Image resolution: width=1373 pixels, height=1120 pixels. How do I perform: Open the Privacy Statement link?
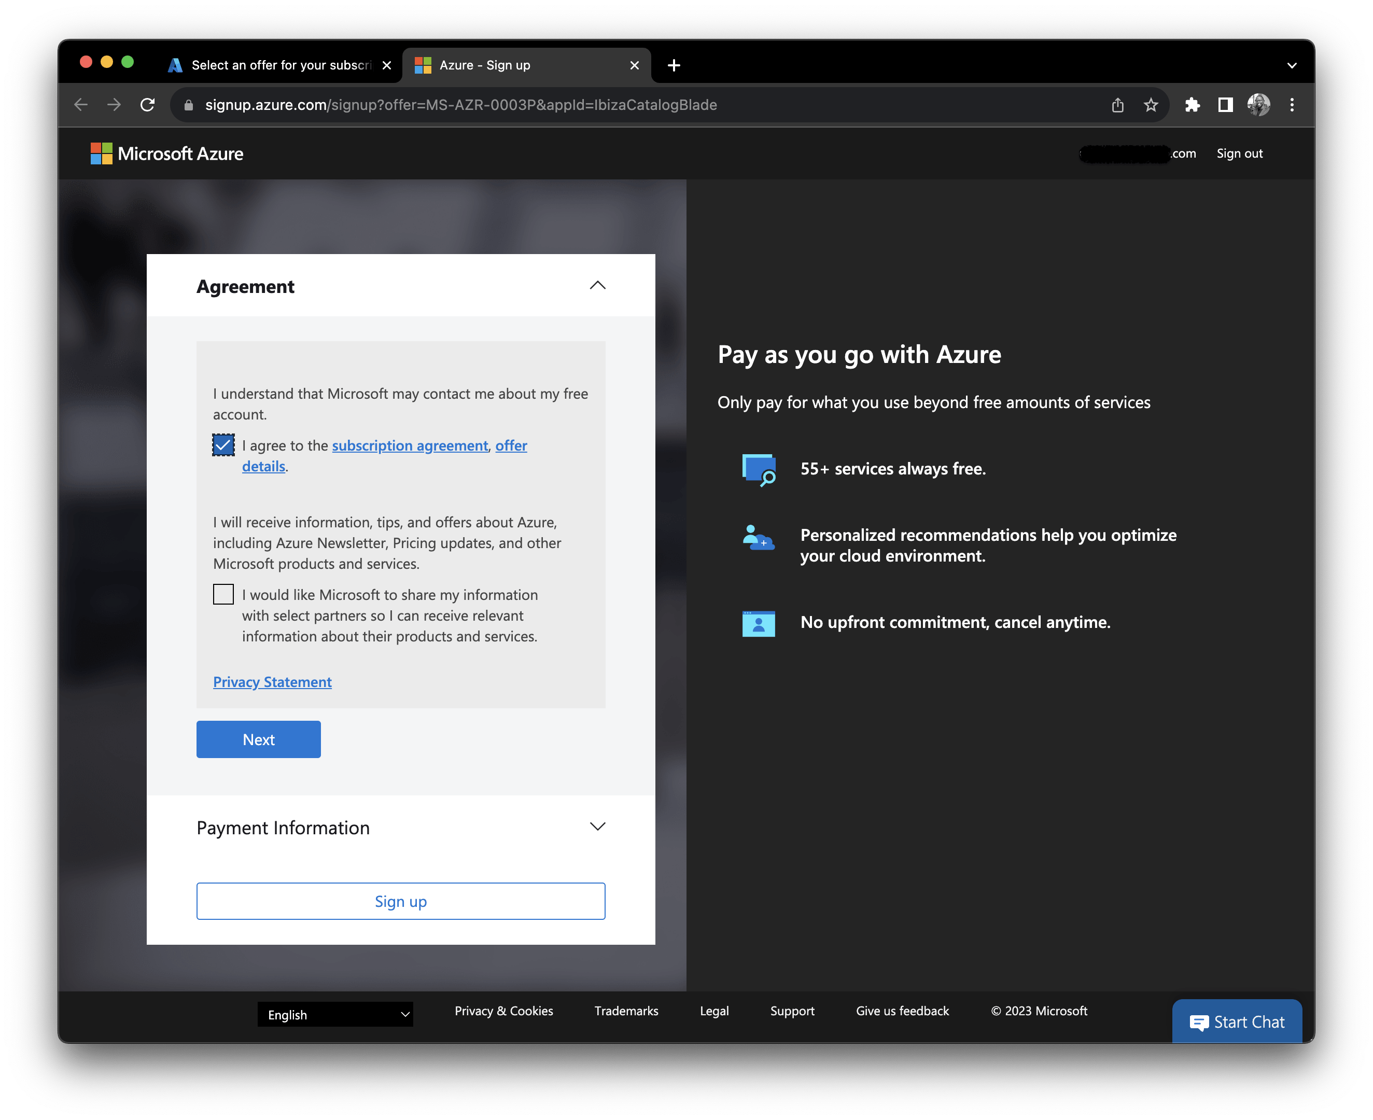pos(272,681)
